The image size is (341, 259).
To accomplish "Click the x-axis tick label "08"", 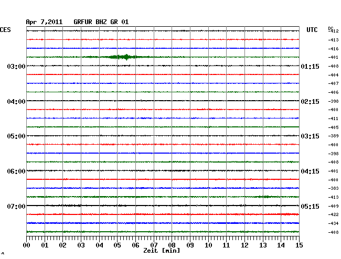I will click(x=172, y=245).
